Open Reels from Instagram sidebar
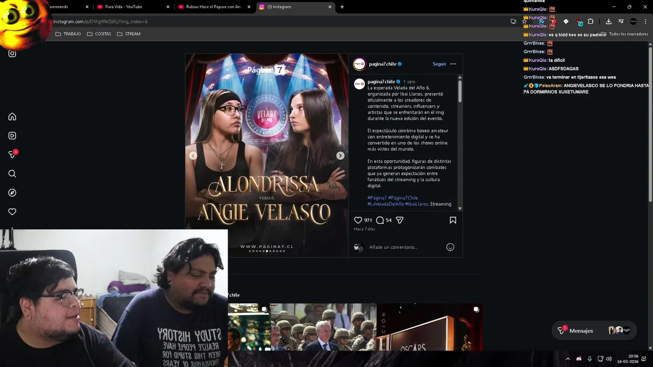653x367 pixels. [x=12, y=136]
